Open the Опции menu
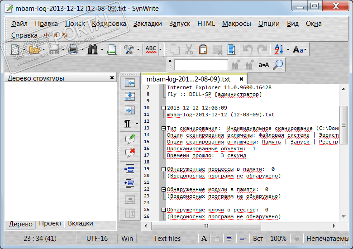The image size is (353, 249). (x=269, y=24)
